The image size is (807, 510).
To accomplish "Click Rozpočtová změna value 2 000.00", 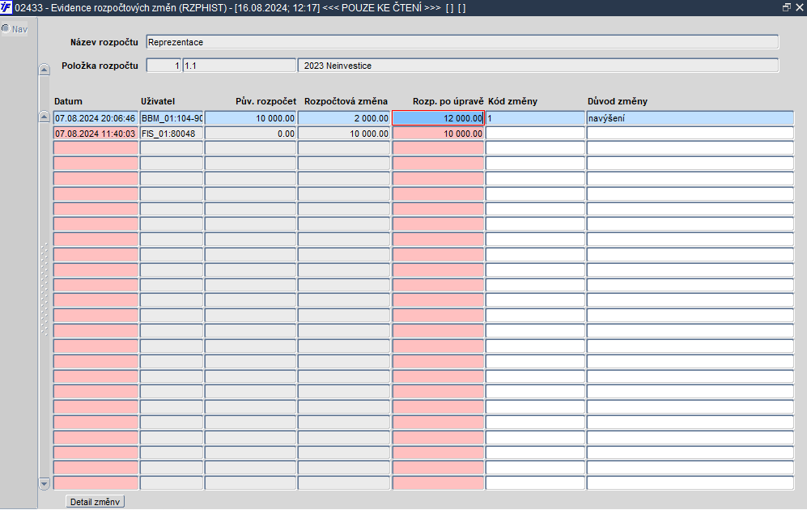I will tap(344, 118).
